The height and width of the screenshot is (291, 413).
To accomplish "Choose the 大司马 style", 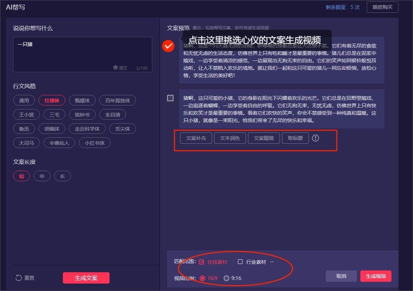I will coord(26,143).
